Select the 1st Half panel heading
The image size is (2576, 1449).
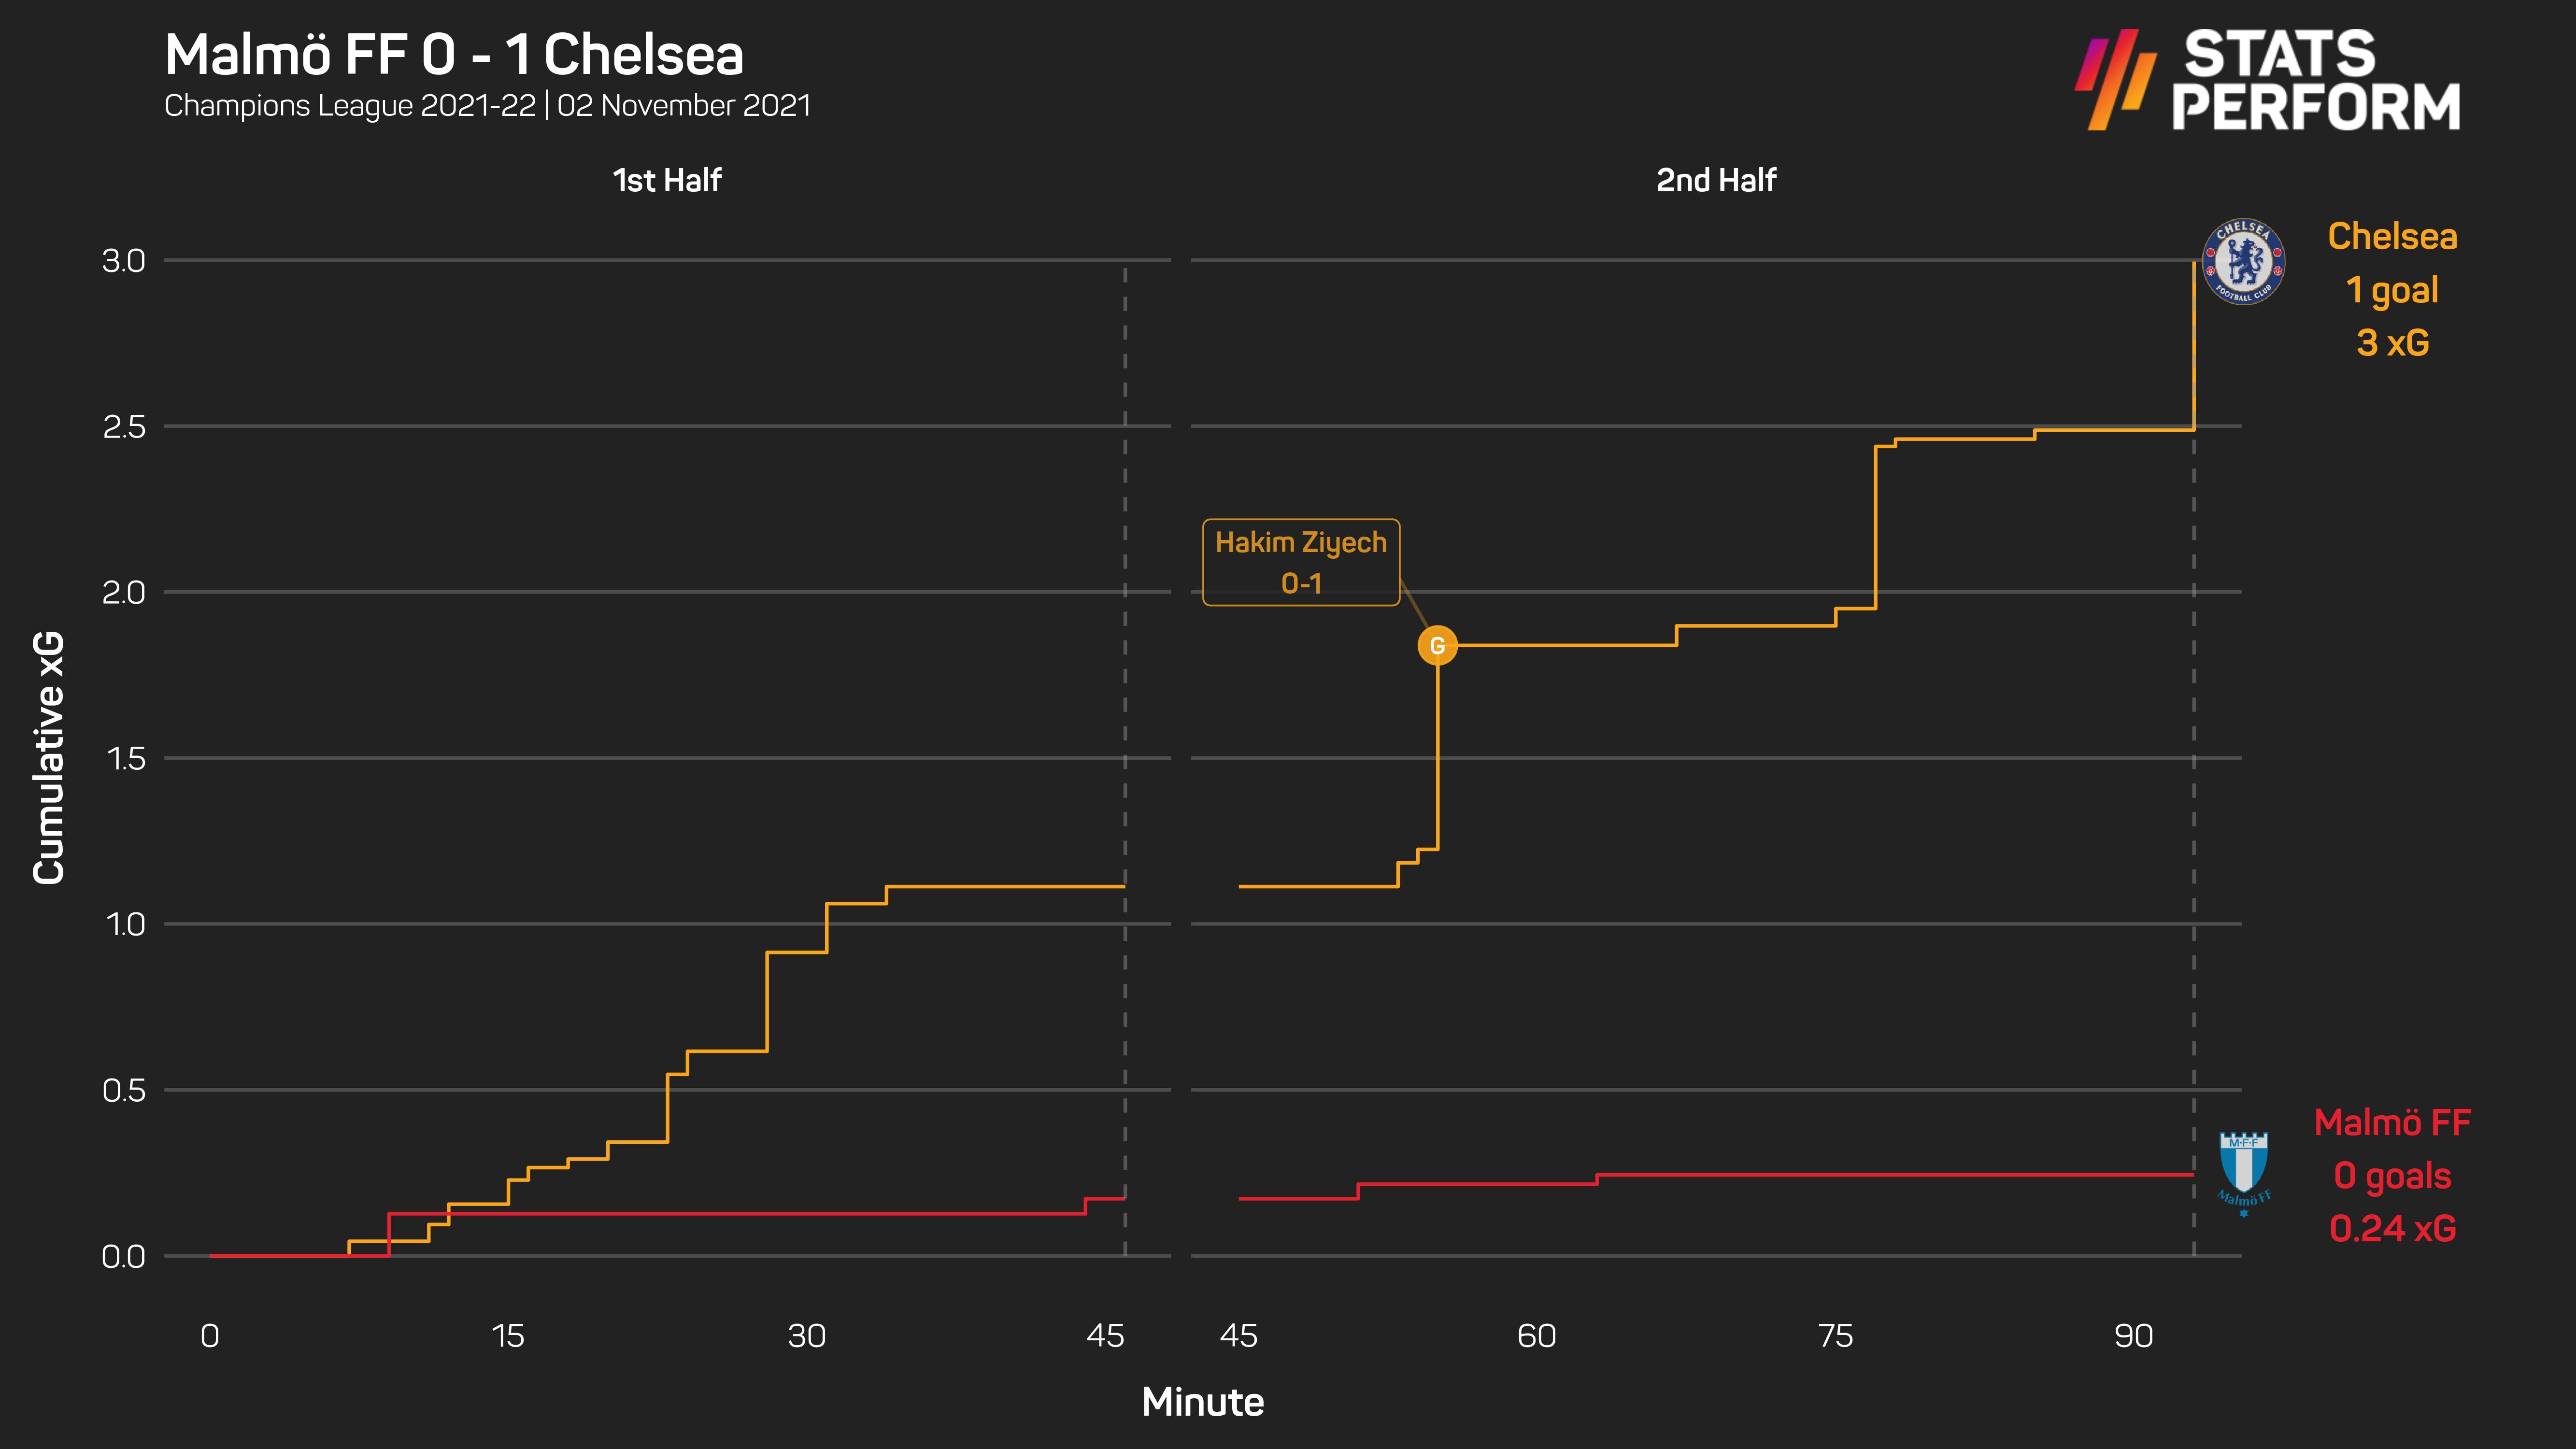[667, 181]
